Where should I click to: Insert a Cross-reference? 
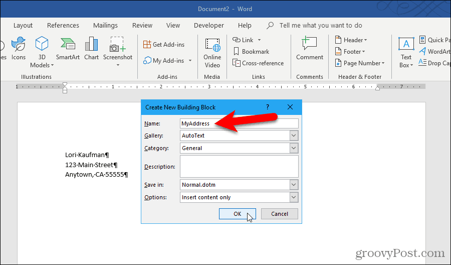tap(258, 63)
